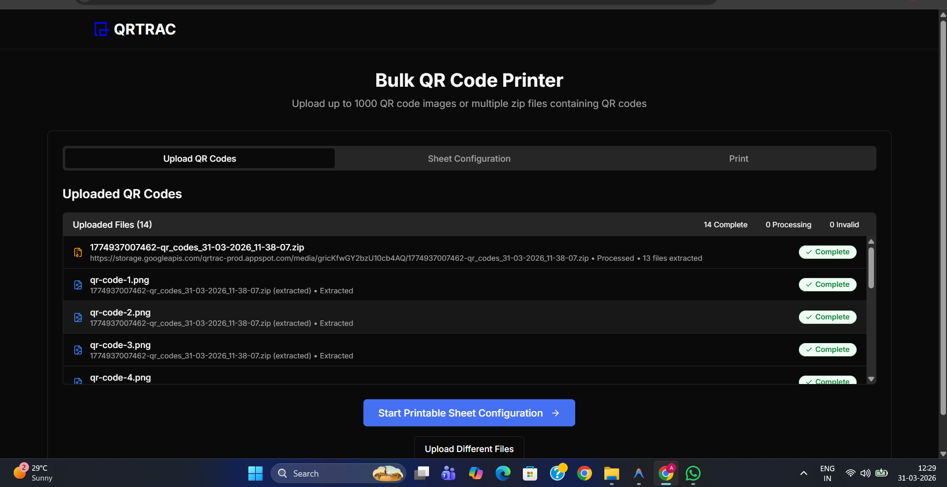Click the checkmark icon on the zip file's Complete badge
This screenshot has height=487, width=947.
click(x=808, y=252)
